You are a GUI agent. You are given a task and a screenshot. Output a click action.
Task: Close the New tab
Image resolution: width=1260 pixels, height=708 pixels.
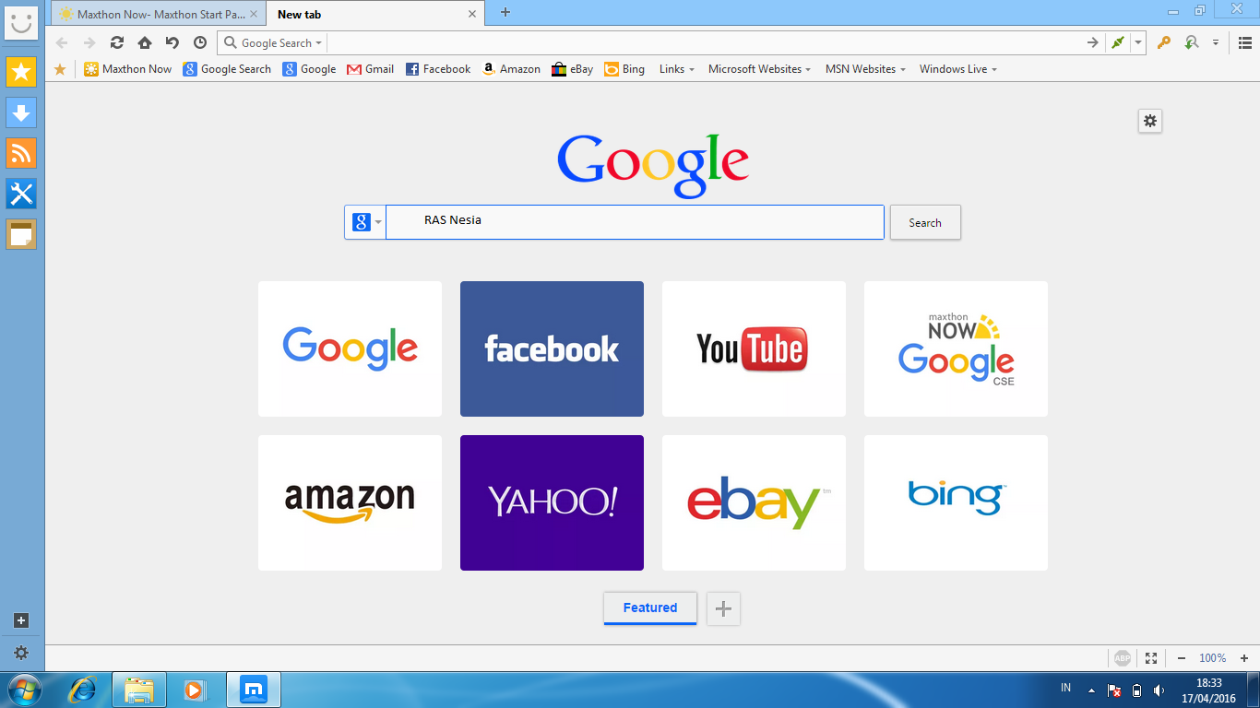pos(473,14)
